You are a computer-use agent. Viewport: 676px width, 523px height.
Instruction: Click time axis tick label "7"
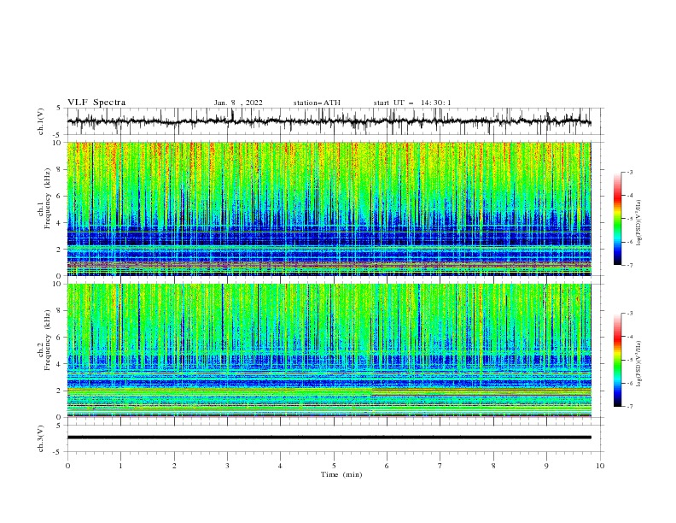440,466
